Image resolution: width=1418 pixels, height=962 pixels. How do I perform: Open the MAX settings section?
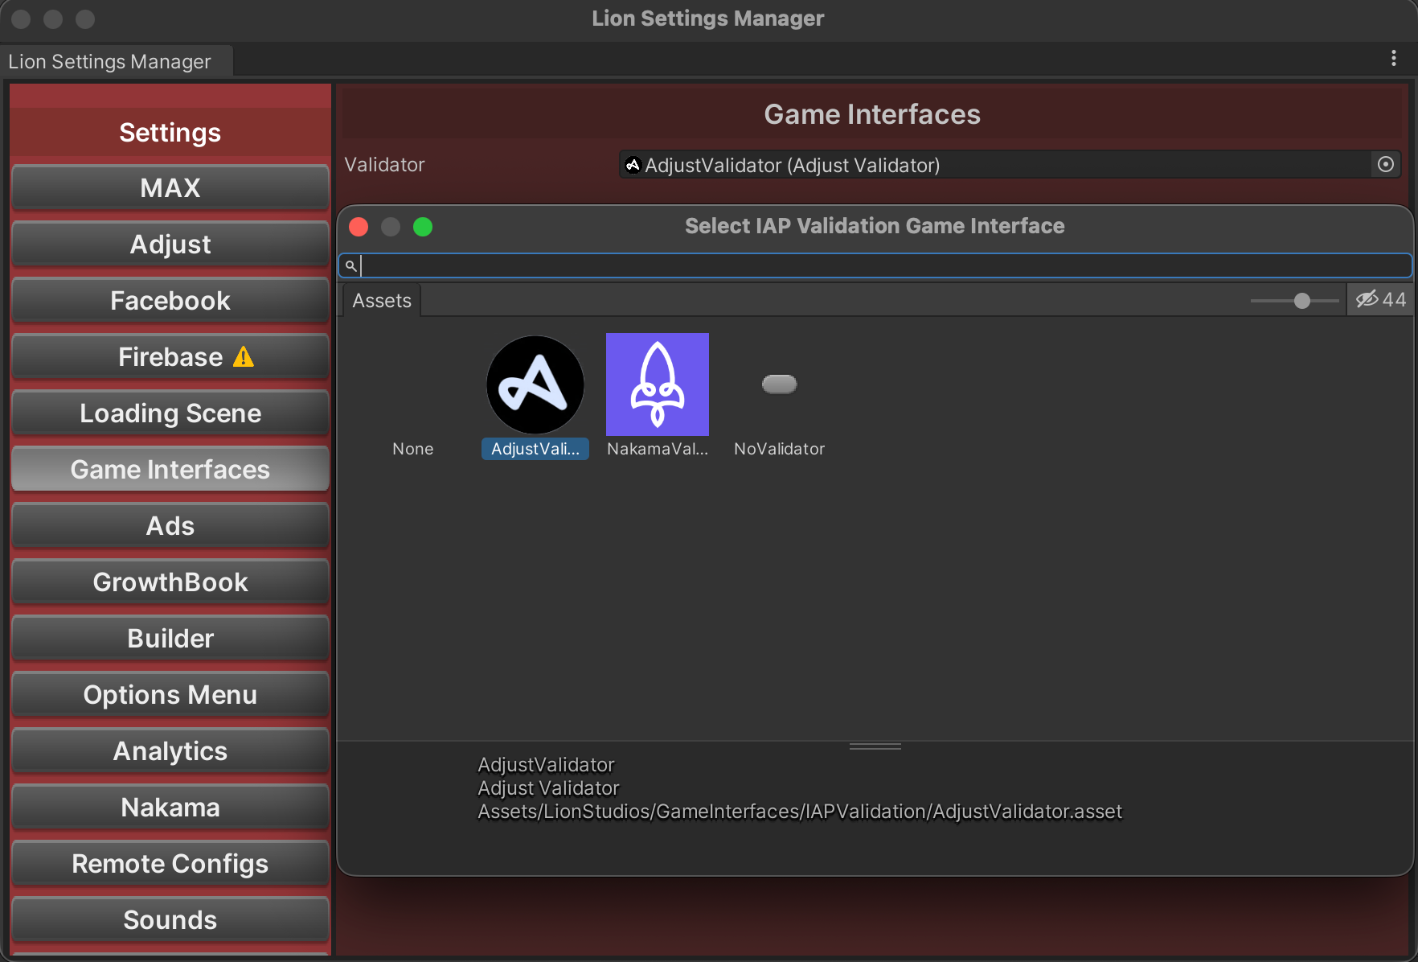[x=170, y=188]
